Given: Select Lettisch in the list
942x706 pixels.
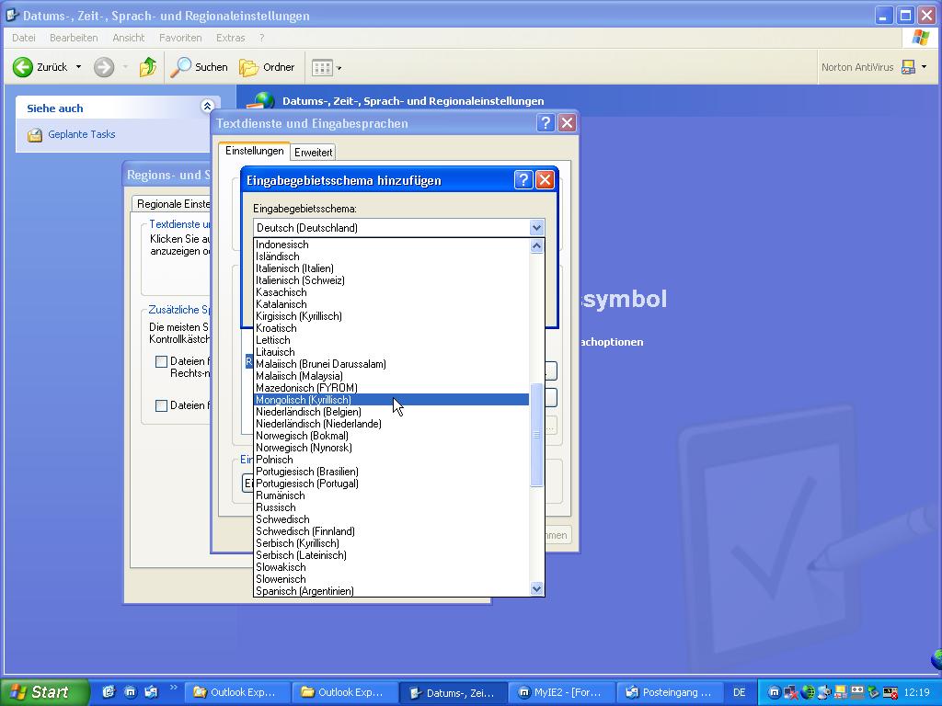Looking at the screenshot, I should (391, 340).
